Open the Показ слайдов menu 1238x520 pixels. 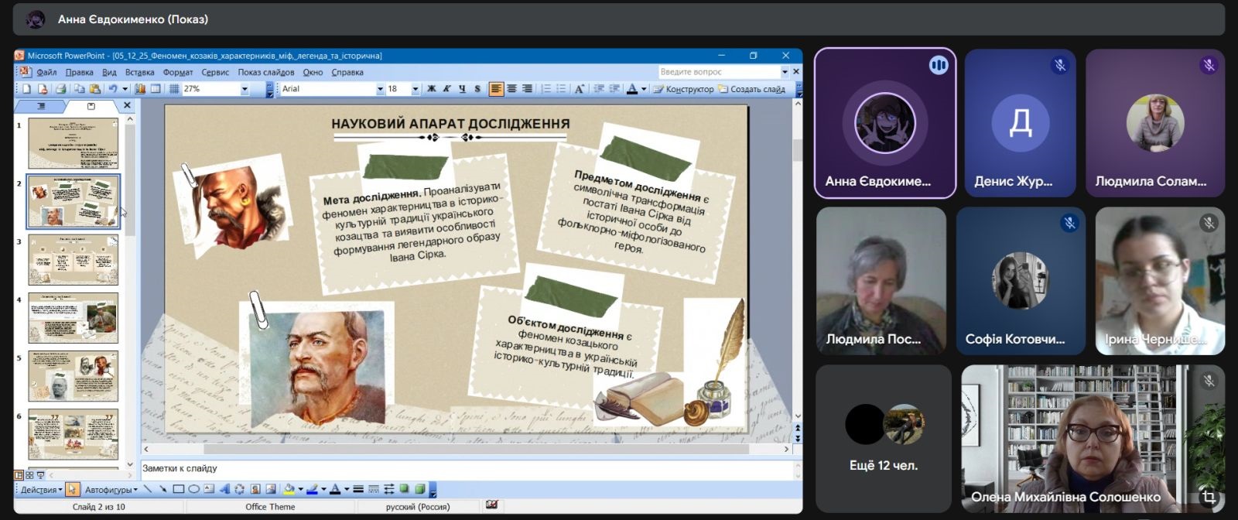point(265,72)
